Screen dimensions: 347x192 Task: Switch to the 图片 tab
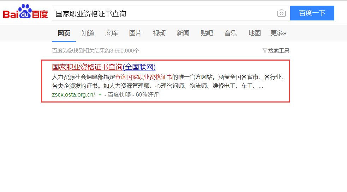coord(135,33)
